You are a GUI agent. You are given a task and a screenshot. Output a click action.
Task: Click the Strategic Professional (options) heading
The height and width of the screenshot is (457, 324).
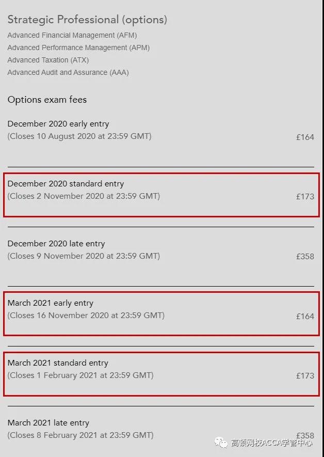click(87, 20)
